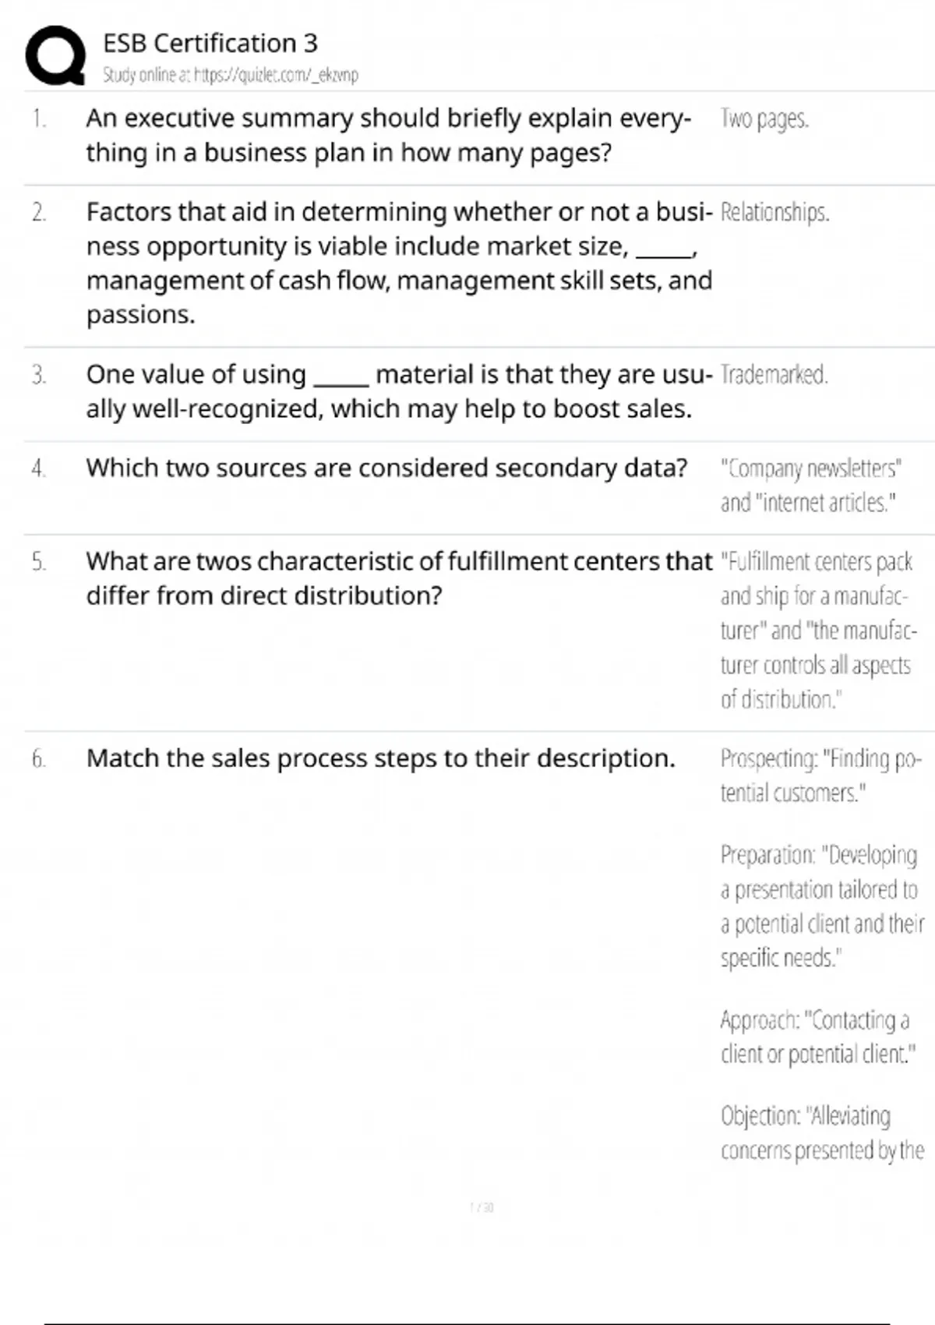Select question 5 about fulfillment centers
Viewport: 935px width, 1325px height.
point(399,578)
